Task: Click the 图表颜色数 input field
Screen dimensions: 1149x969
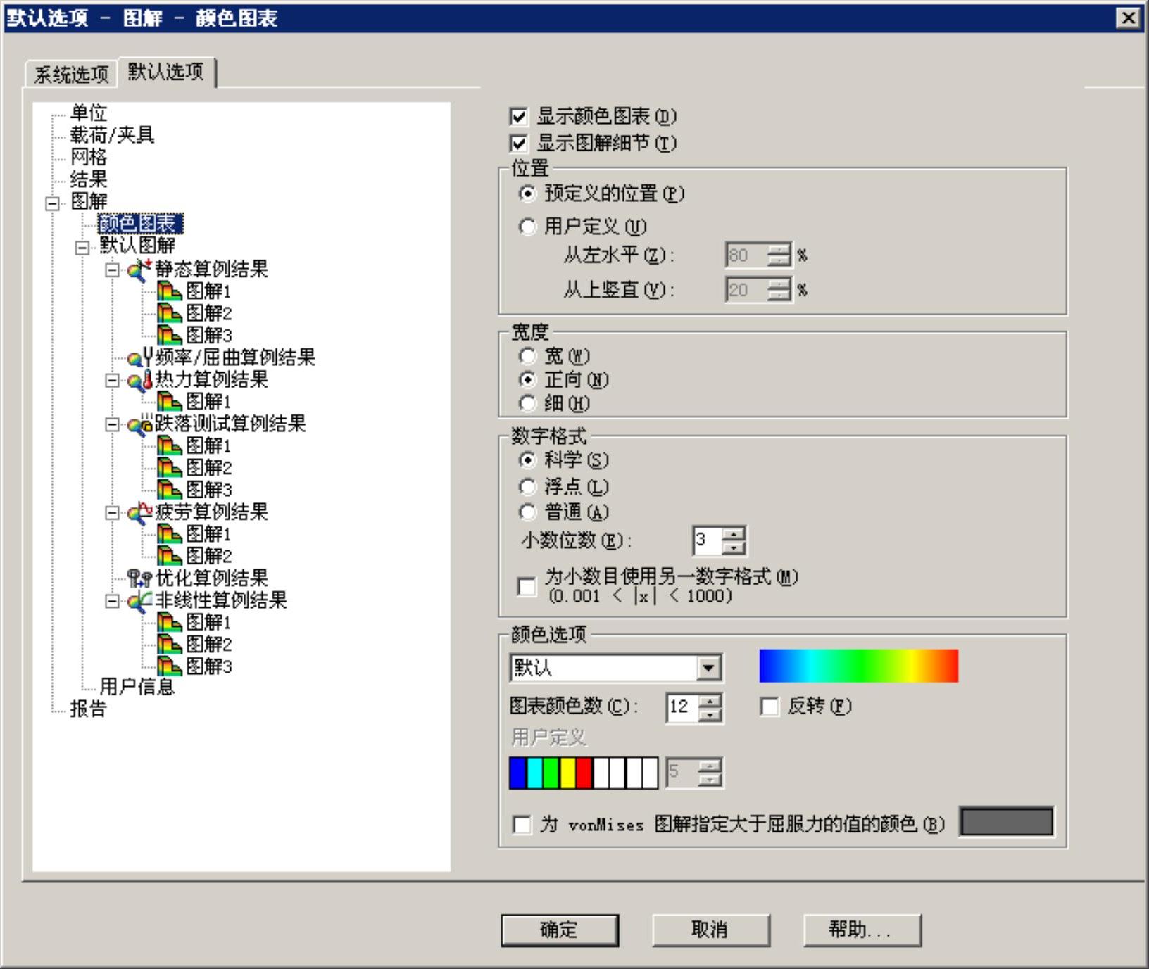Action: pyautogui.click(x=682, y=707)
